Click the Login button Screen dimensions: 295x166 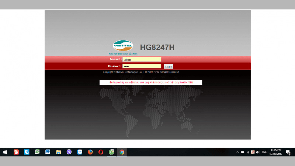coord(169,67)
